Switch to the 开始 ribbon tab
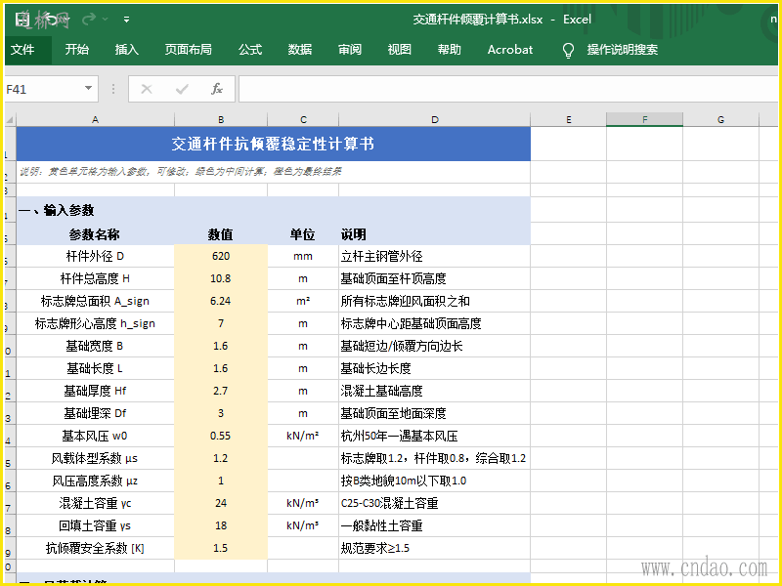 click(77, 50)
